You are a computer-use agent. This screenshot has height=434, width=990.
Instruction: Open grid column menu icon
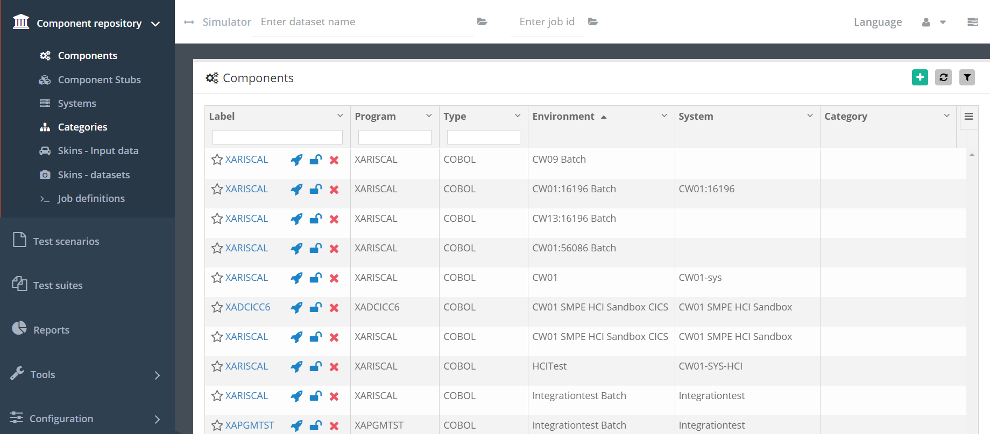click(x=968, y=117)
